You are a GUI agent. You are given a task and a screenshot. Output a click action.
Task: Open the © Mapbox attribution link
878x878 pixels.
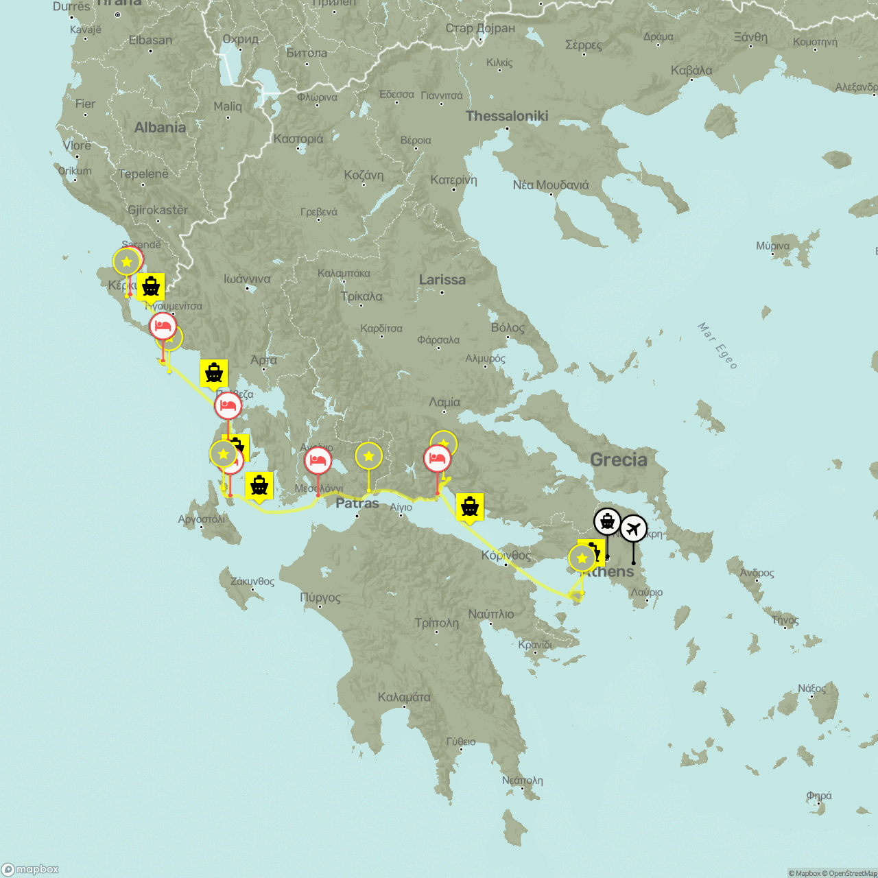coord(804,873)
